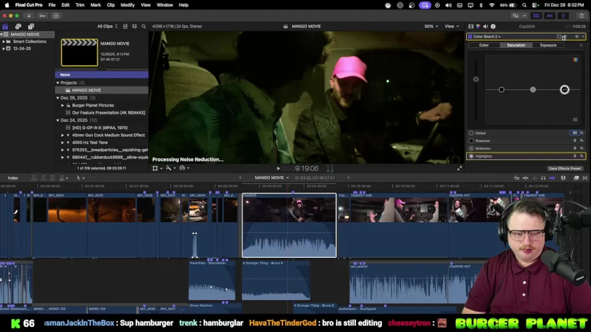591x332 pixels.
Task: Open the Clip menu
Action: coord(111,5)
